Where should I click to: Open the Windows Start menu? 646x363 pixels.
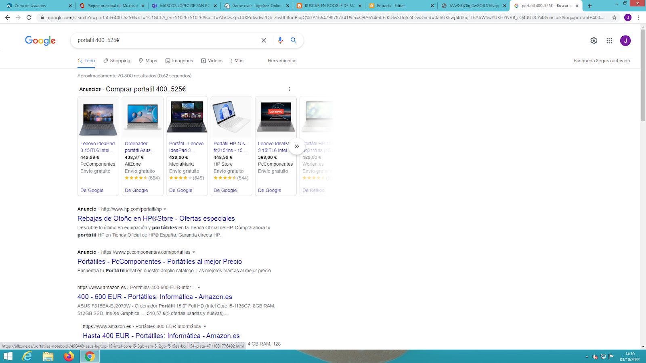tap(8, 356)
